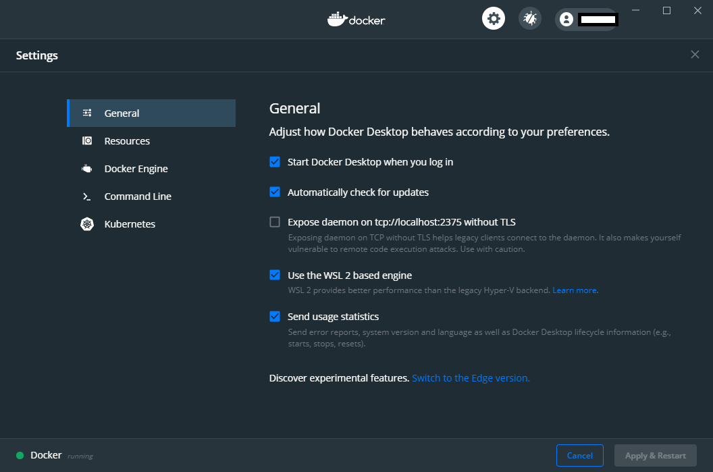This screenshot has height=472, width=713.
Task: Select the General settings tab
Action: point(151,113)
